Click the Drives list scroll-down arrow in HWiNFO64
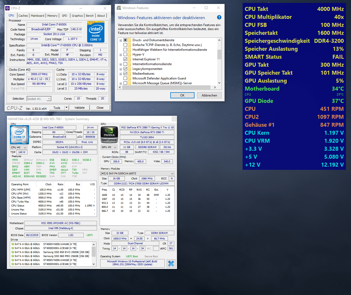Screen dimensions: 351x295 pos(94,264)
